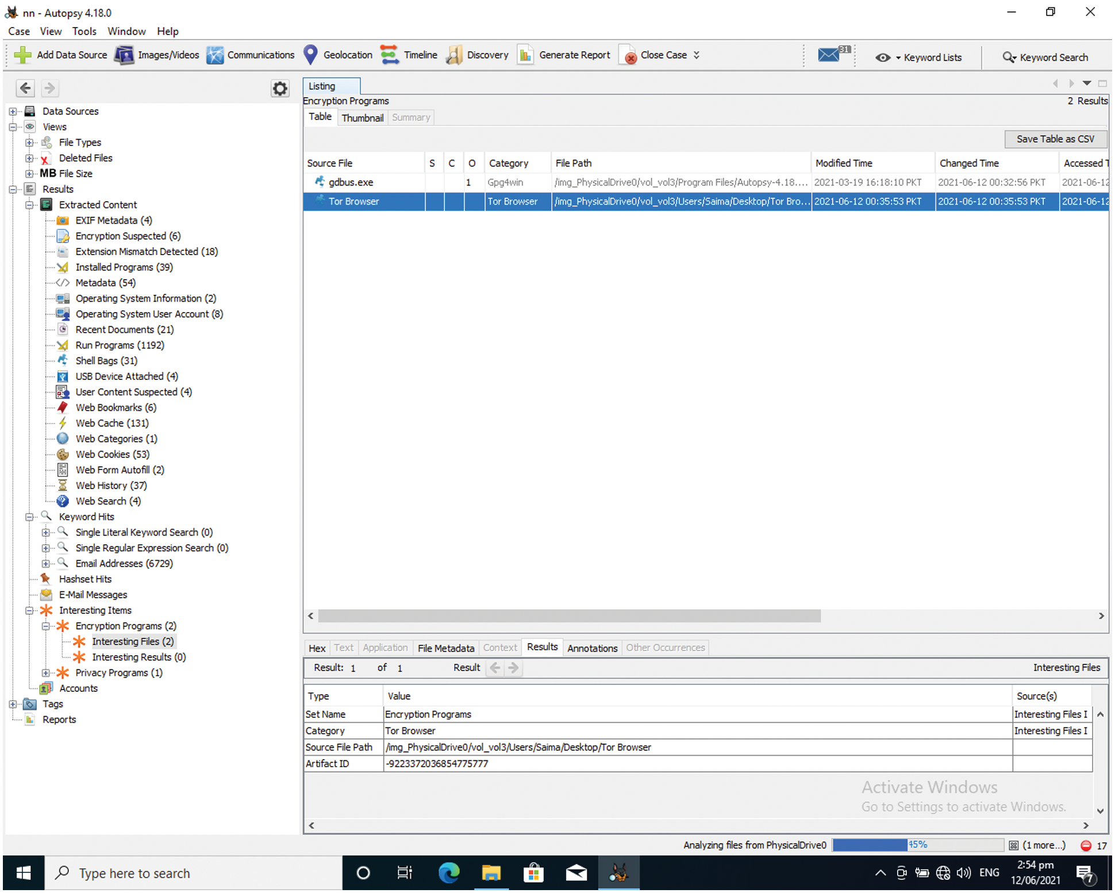Click the ingest analysis progress bar
The image size is (1115, 893).
(x=917, y=845)
